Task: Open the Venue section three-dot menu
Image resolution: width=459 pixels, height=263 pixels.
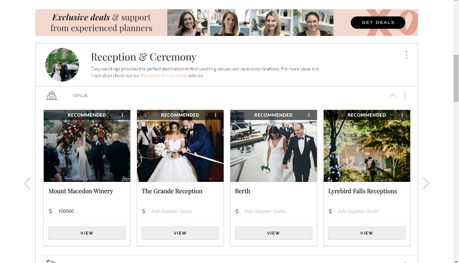Action: (405, 96)
